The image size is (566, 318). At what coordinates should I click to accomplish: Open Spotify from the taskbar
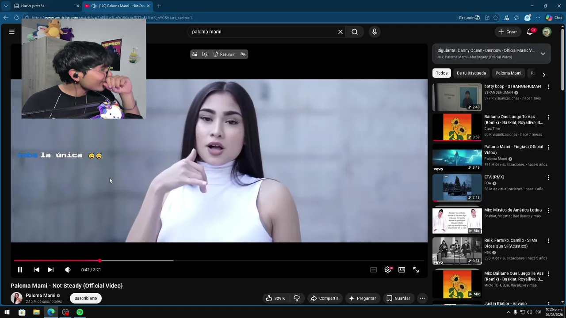click(x=80, y=312)
